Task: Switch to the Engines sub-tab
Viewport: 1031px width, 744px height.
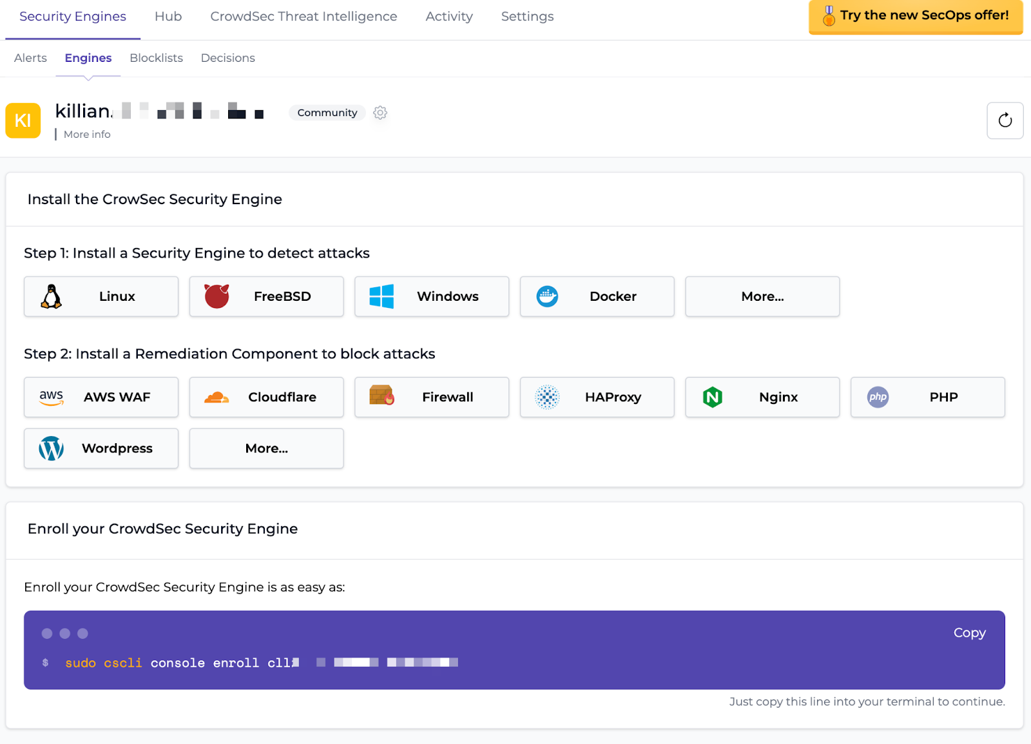Action: coord(88,58)
